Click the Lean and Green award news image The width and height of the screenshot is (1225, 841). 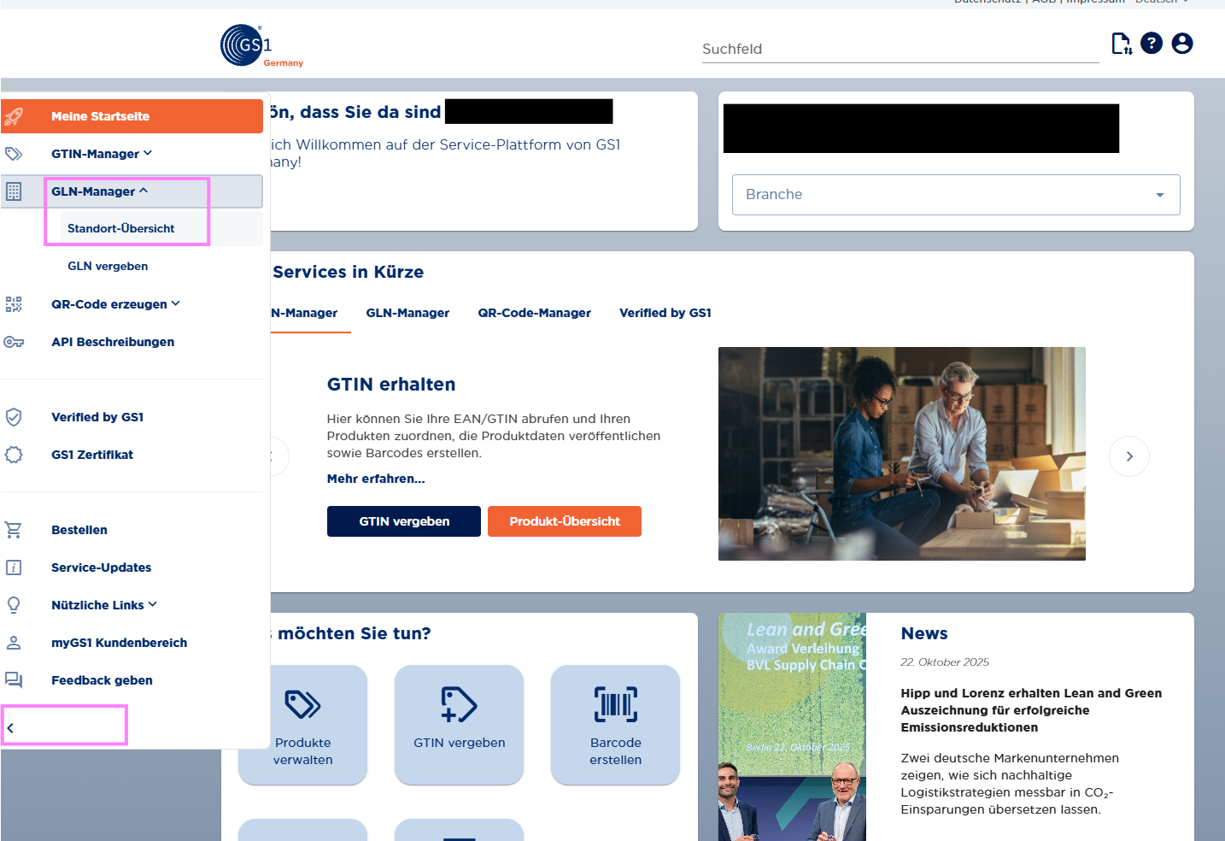coord(793,727)
